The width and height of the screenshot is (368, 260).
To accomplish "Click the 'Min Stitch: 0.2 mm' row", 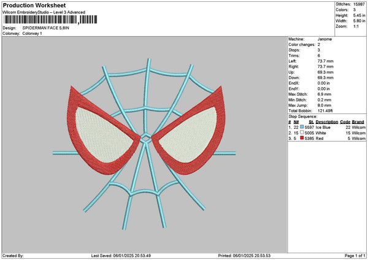I will click(310, 100).
